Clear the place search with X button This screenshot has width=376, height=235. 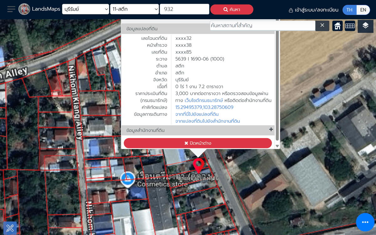tap(322, 26)
